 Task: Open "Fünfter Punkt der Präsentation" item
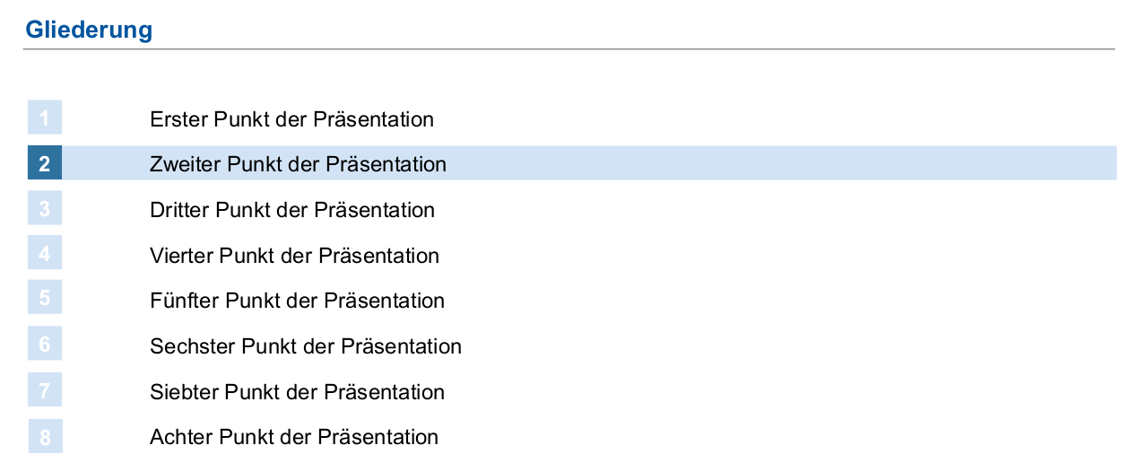297,301
